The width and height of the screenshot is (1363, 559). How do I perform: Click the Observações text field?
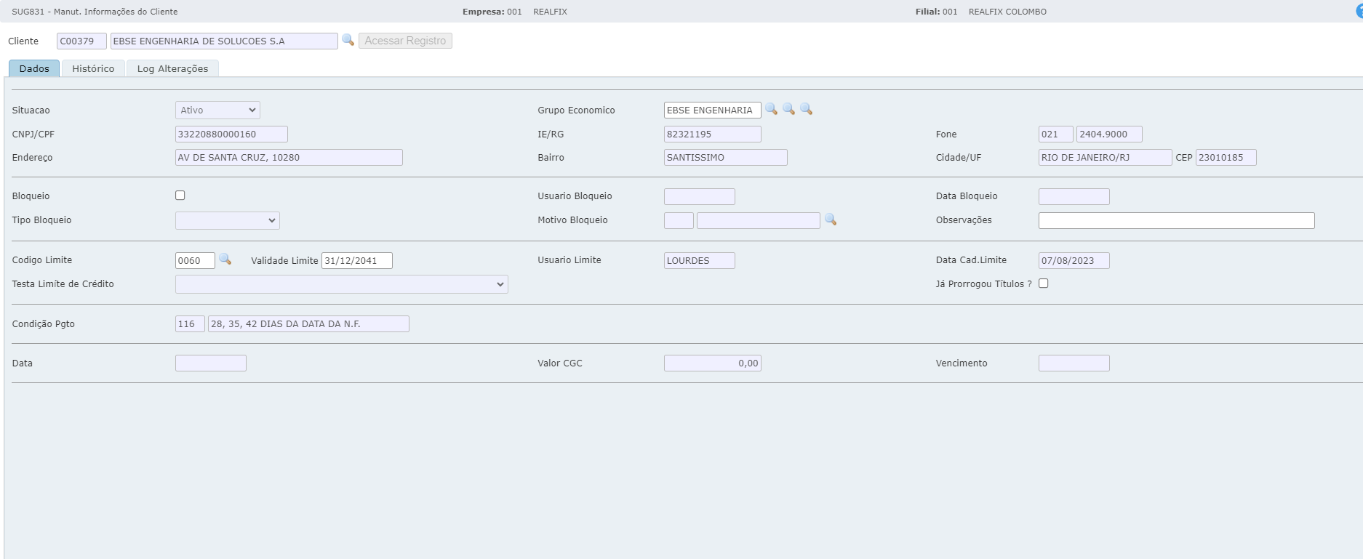[x=1176, y=220]
